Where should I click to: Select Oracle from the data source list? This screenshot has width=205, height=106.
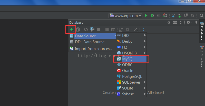(131, 71)
